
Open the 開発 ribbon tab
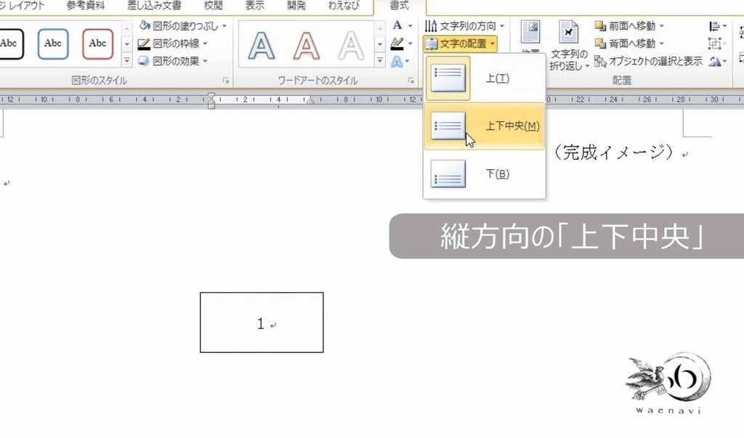295,5
